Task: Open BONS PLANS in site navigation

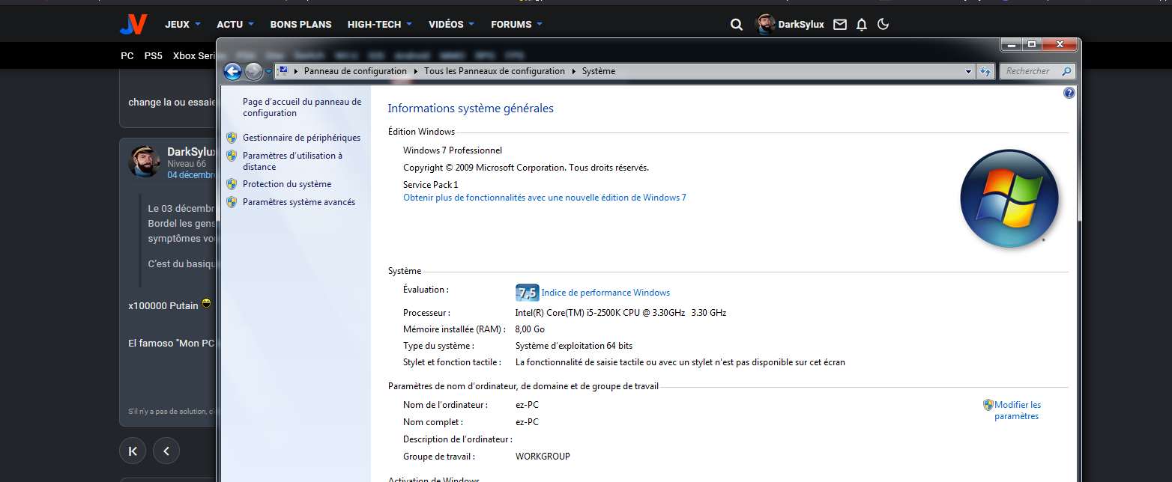Action: point(300,24)
